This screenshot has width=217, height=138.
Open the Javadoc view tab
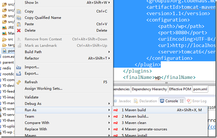tap(122, 101)
